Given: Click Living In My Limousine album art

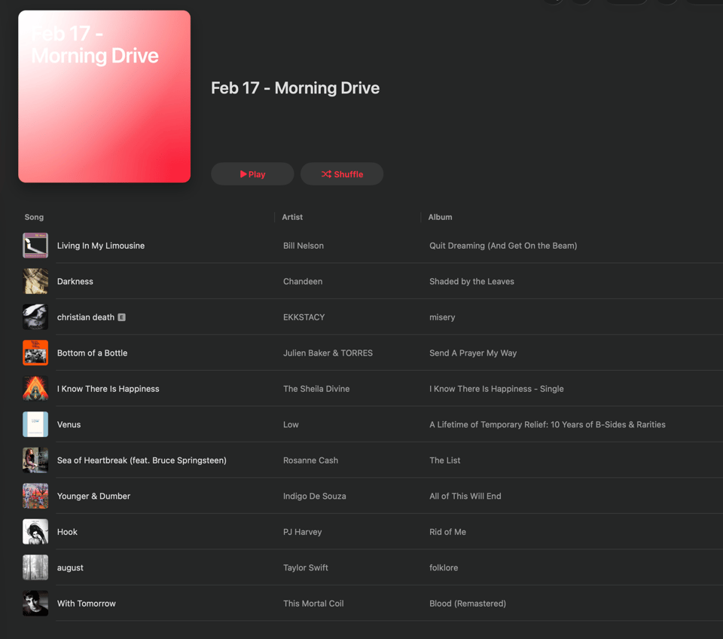Looking at the screenshot, I should (35, 246).
